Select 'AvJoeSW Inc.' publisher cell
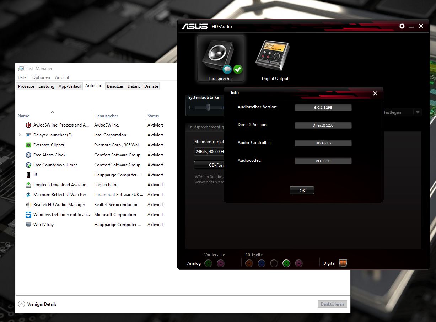The image size is (436, 322). click(x=107, y=125)
